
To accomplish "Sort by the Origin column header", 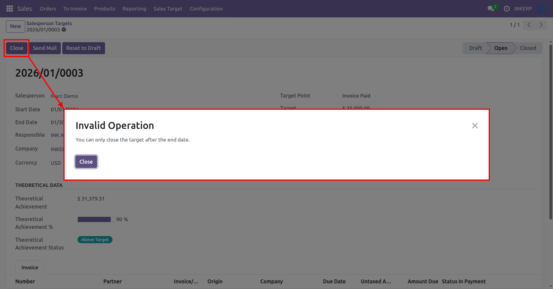I will (215, 282).
